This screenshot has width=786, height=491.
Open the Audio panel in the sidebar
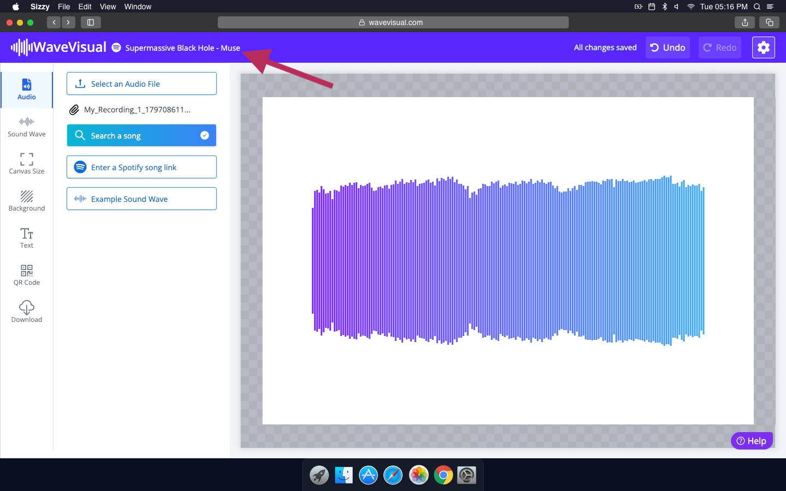(x=26, y=89)
